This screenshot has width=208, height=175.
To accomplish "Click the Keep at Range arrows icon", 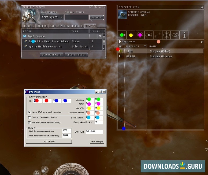I will coord(158,35).
